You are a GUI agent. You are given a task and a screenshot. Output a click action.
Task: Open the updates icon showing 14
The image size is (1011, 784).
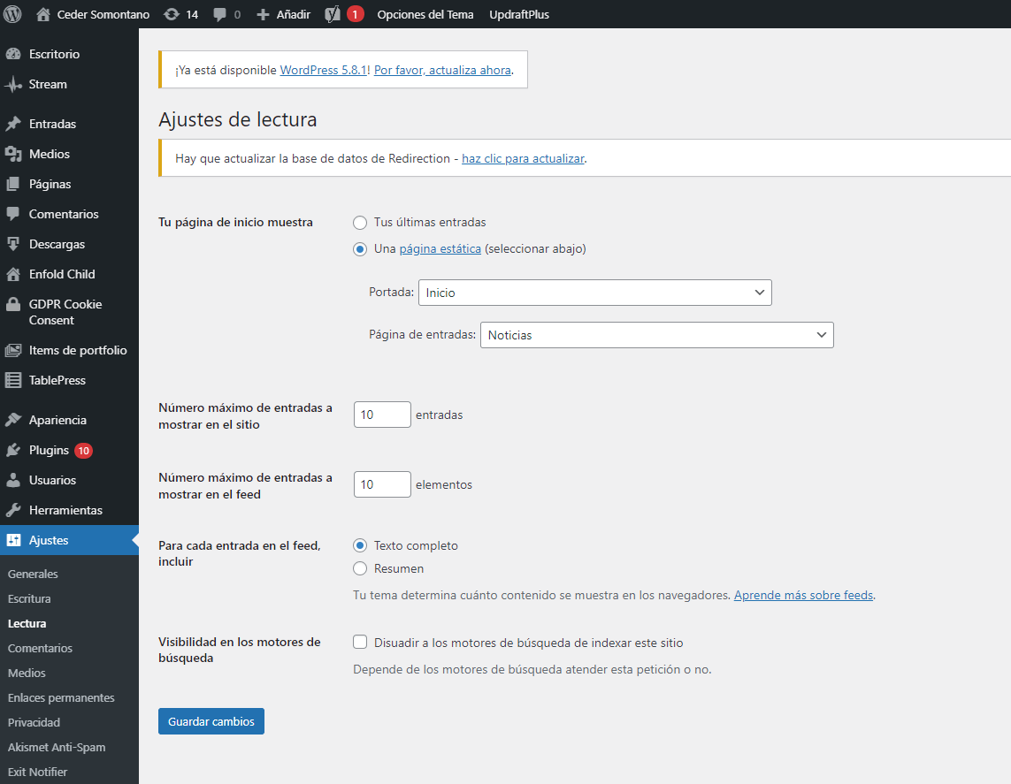tap(172, 14)
